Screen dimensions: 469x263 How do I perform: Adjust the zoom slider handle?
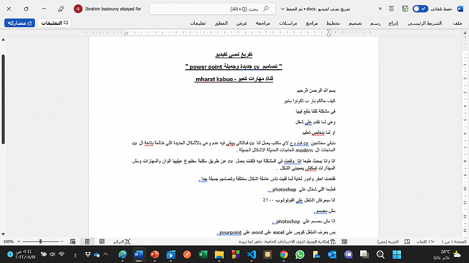click(40, 241)
